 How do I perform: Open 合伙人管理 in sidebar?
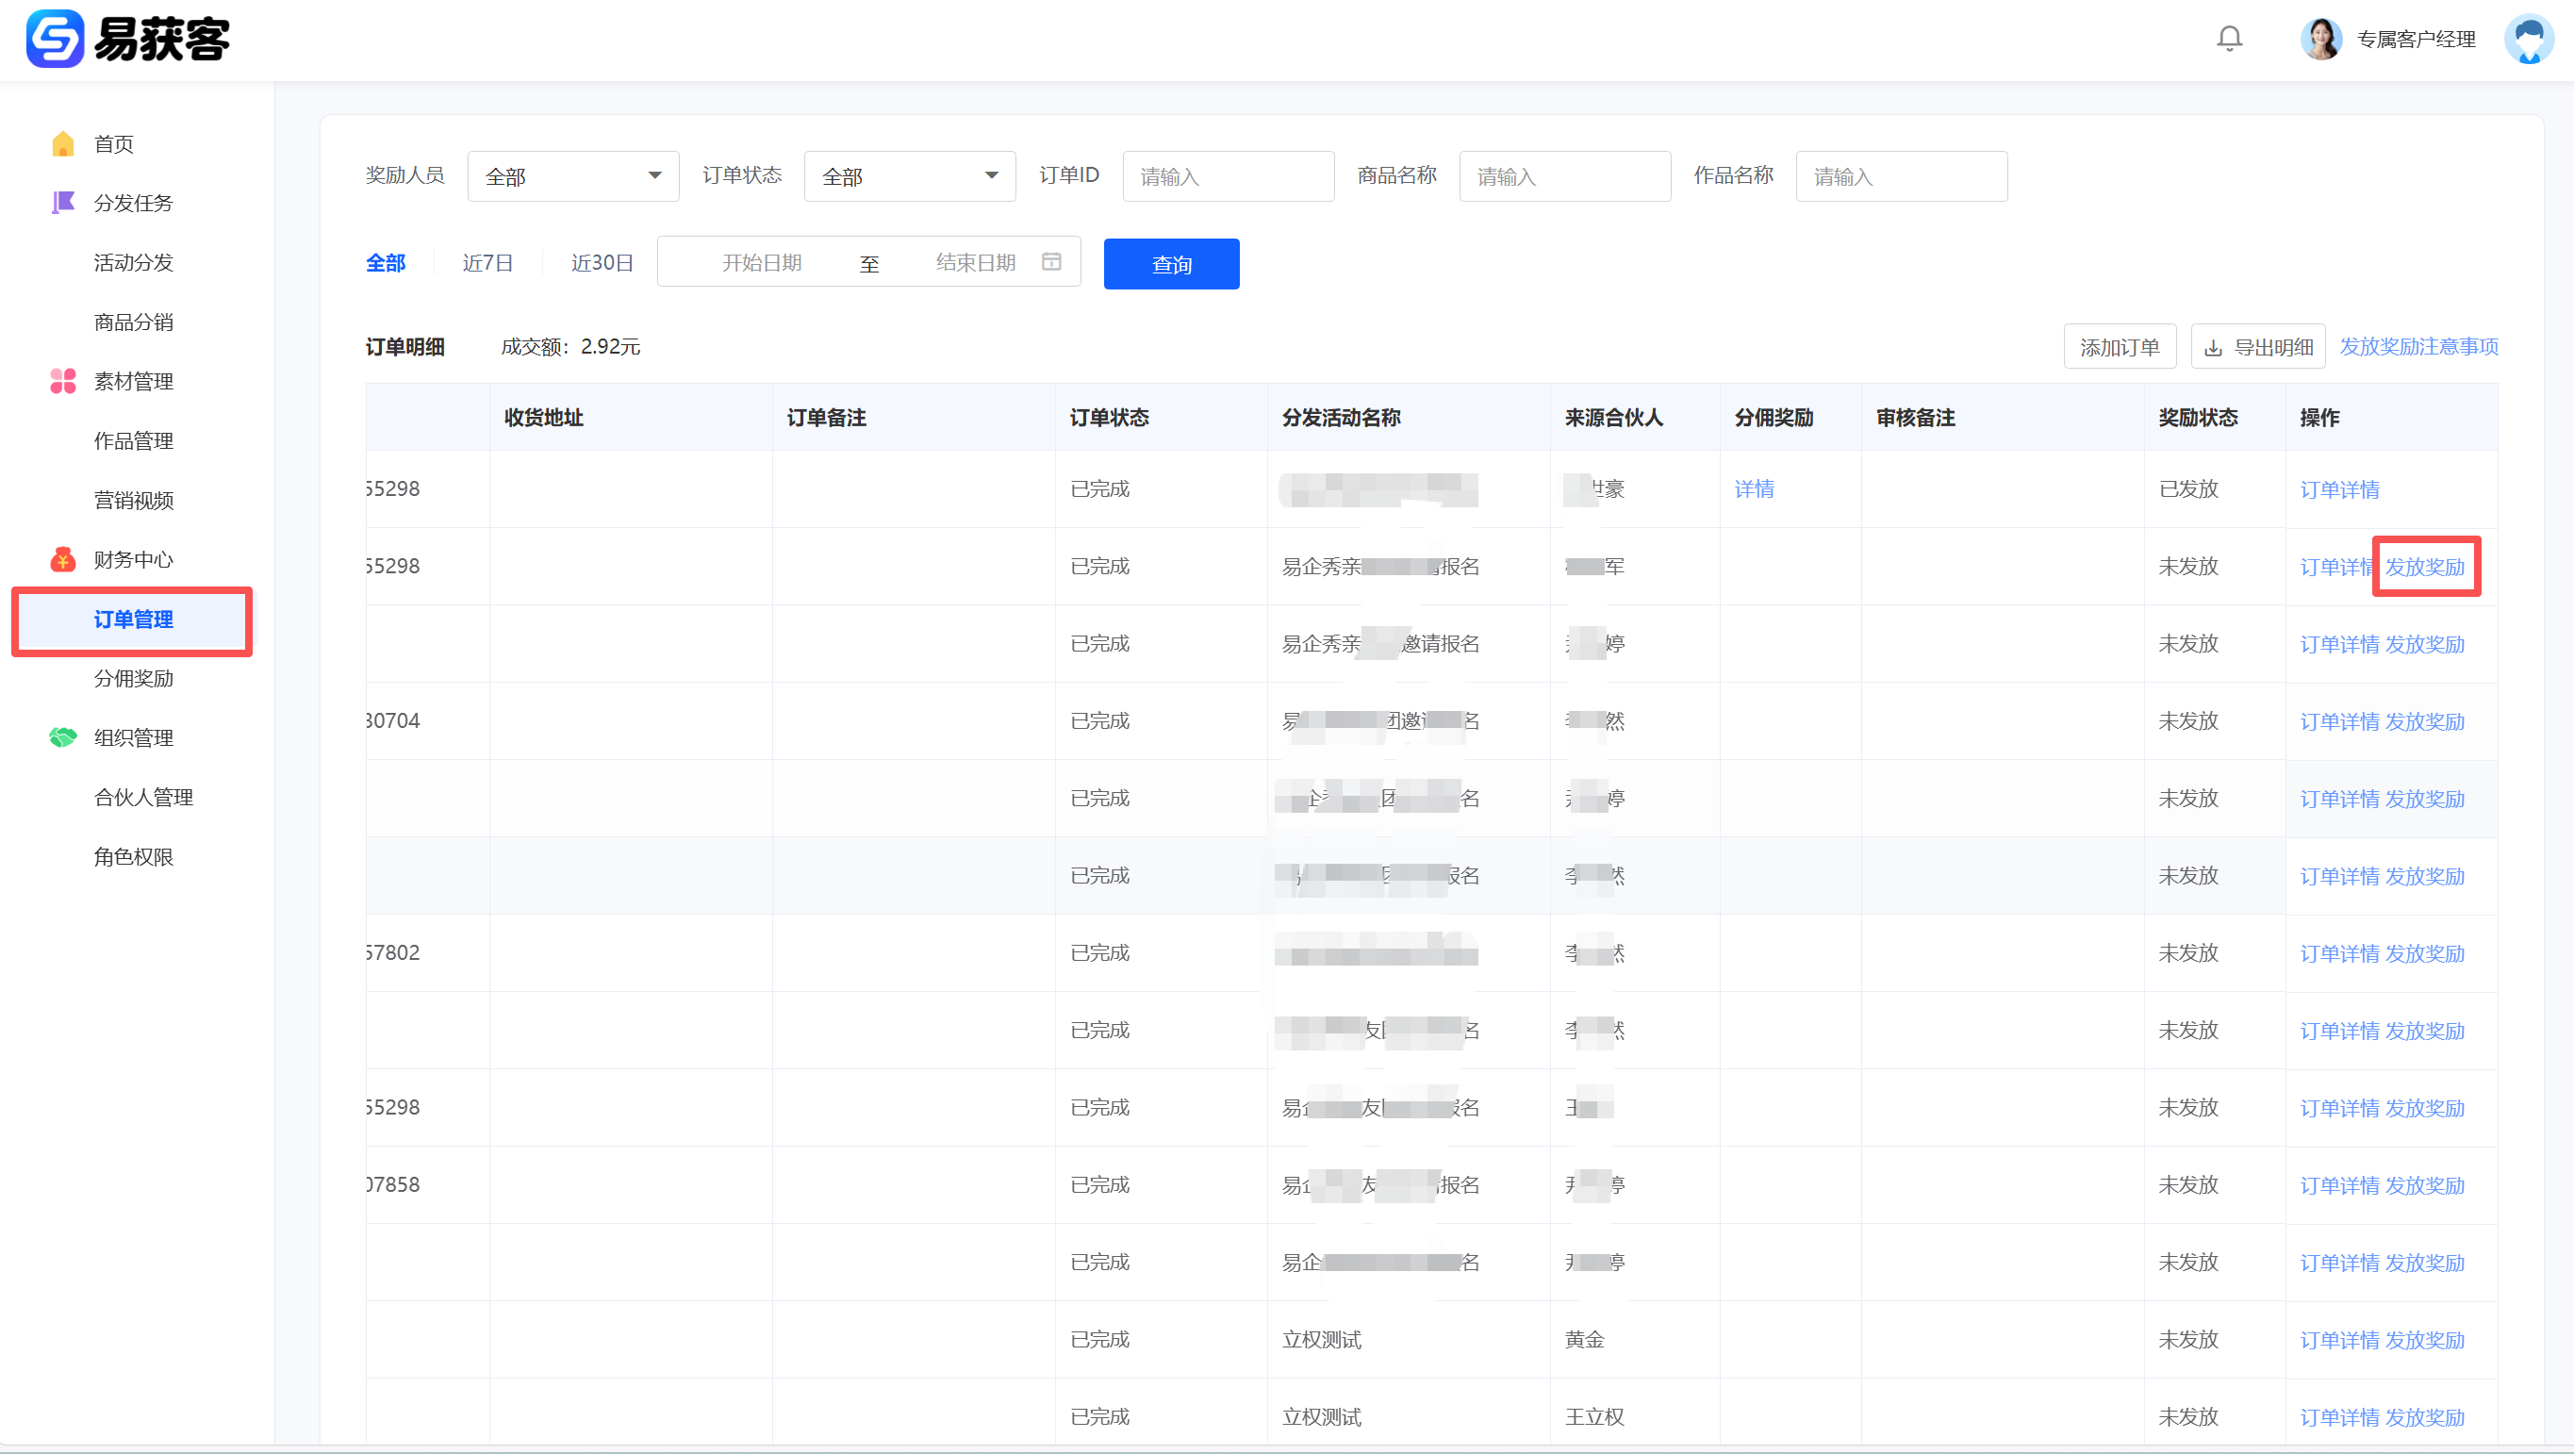pyautogui.click(x=144, y=798)
